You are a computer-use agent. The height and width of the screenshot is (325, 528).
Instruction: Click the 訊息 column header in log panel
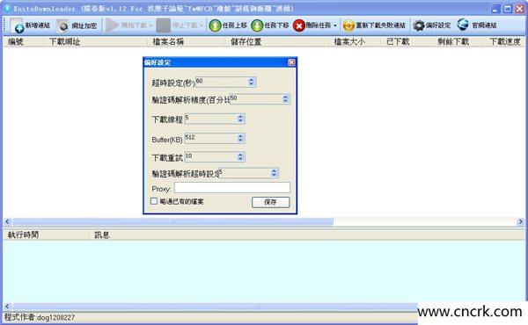pyautogui.click(x=306, y=235)
